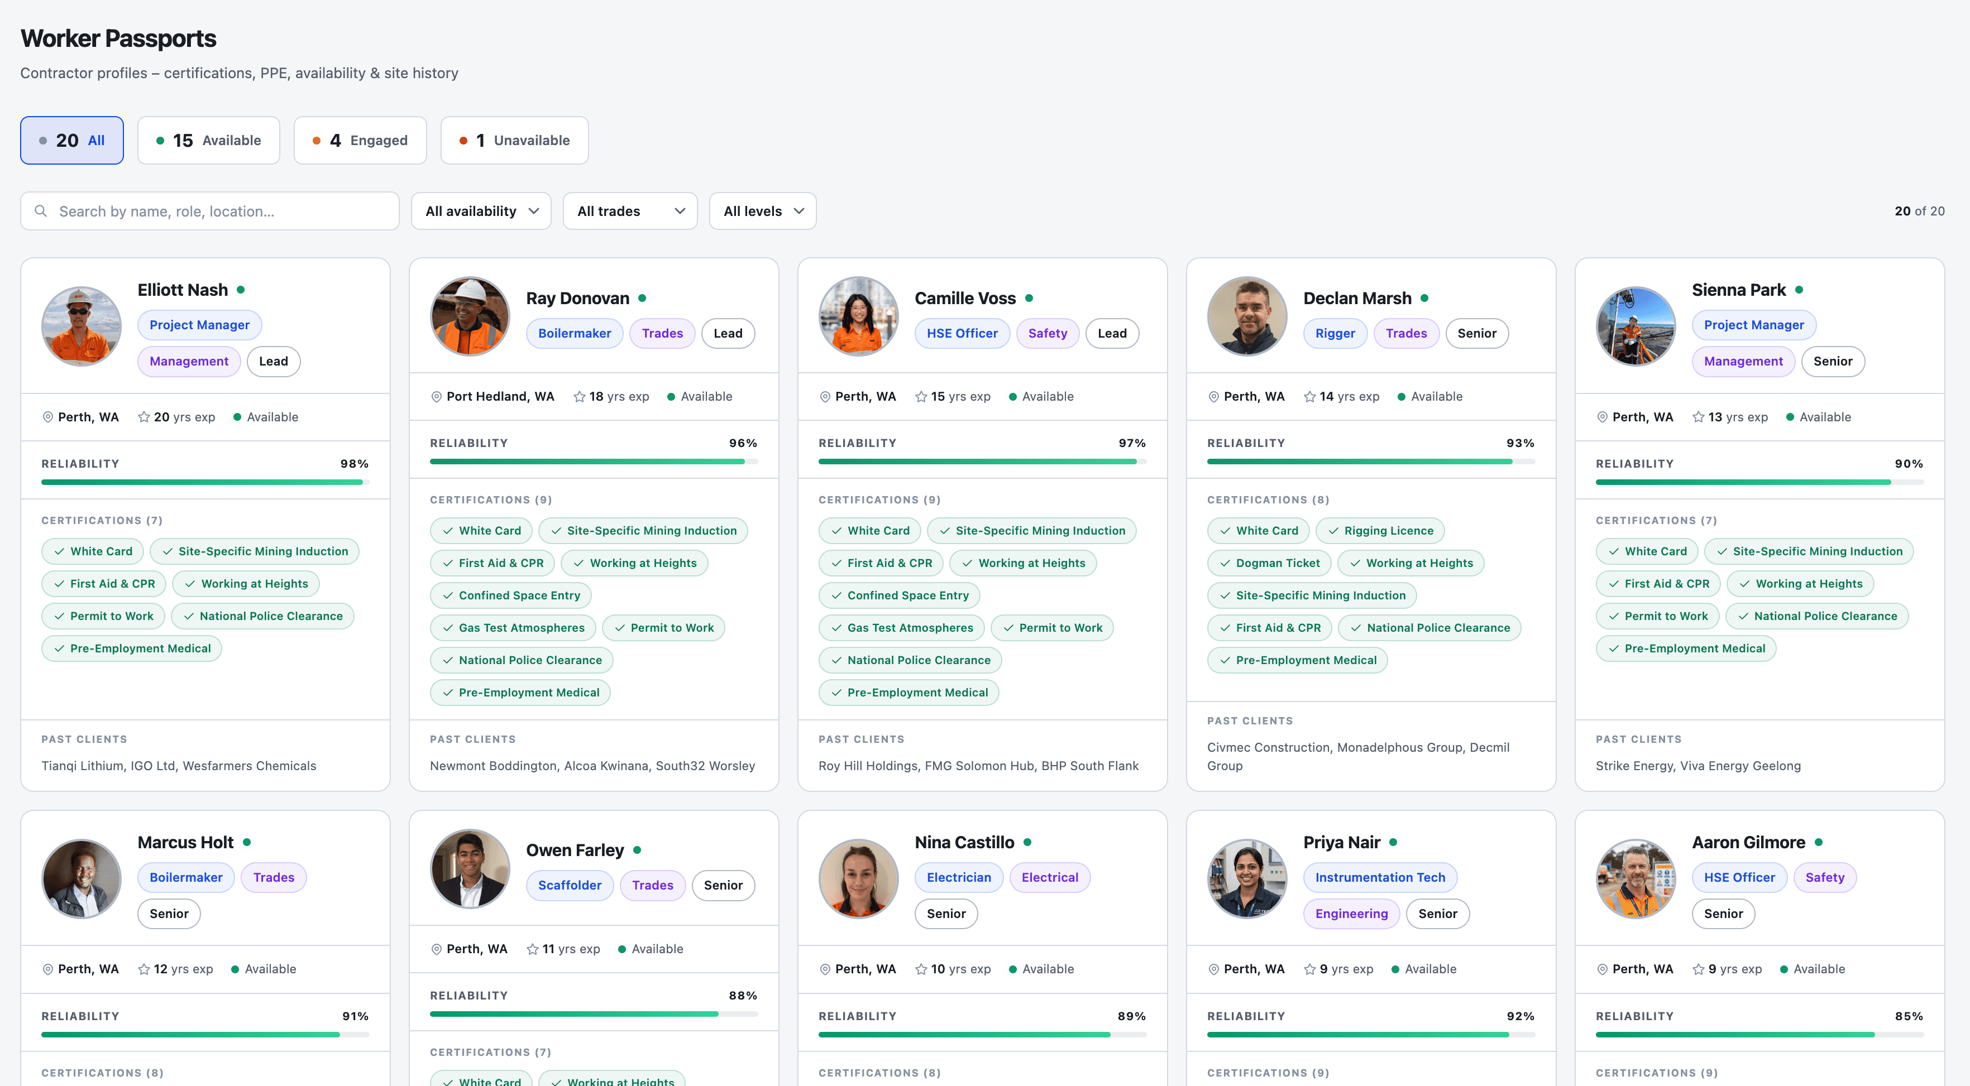Click the Scaffolder badge on Owen Farley's card
The height and width of the screenshot is (1086, 1970).
click(569, 885)
